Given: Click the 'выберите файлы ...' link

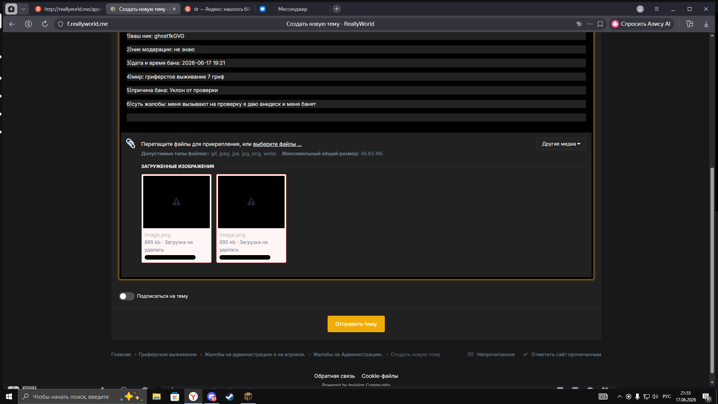Looking at the screenshot, I should pyautogui.click(x=277, y=144).
